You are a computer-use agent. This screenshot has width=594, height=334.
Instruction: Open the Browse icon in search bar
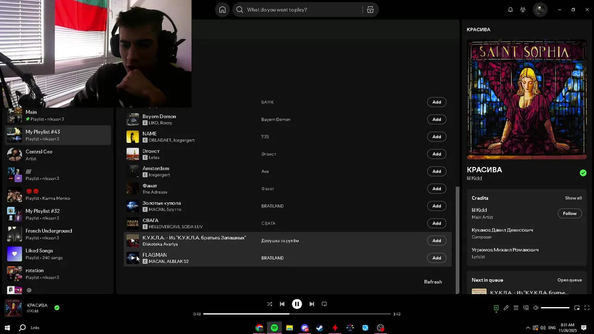(x=370, y=10)
